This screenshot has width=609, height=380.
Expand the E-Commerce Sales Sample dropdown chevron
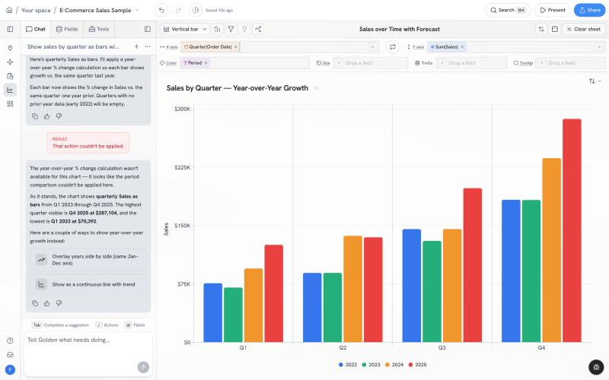(137, 10)
